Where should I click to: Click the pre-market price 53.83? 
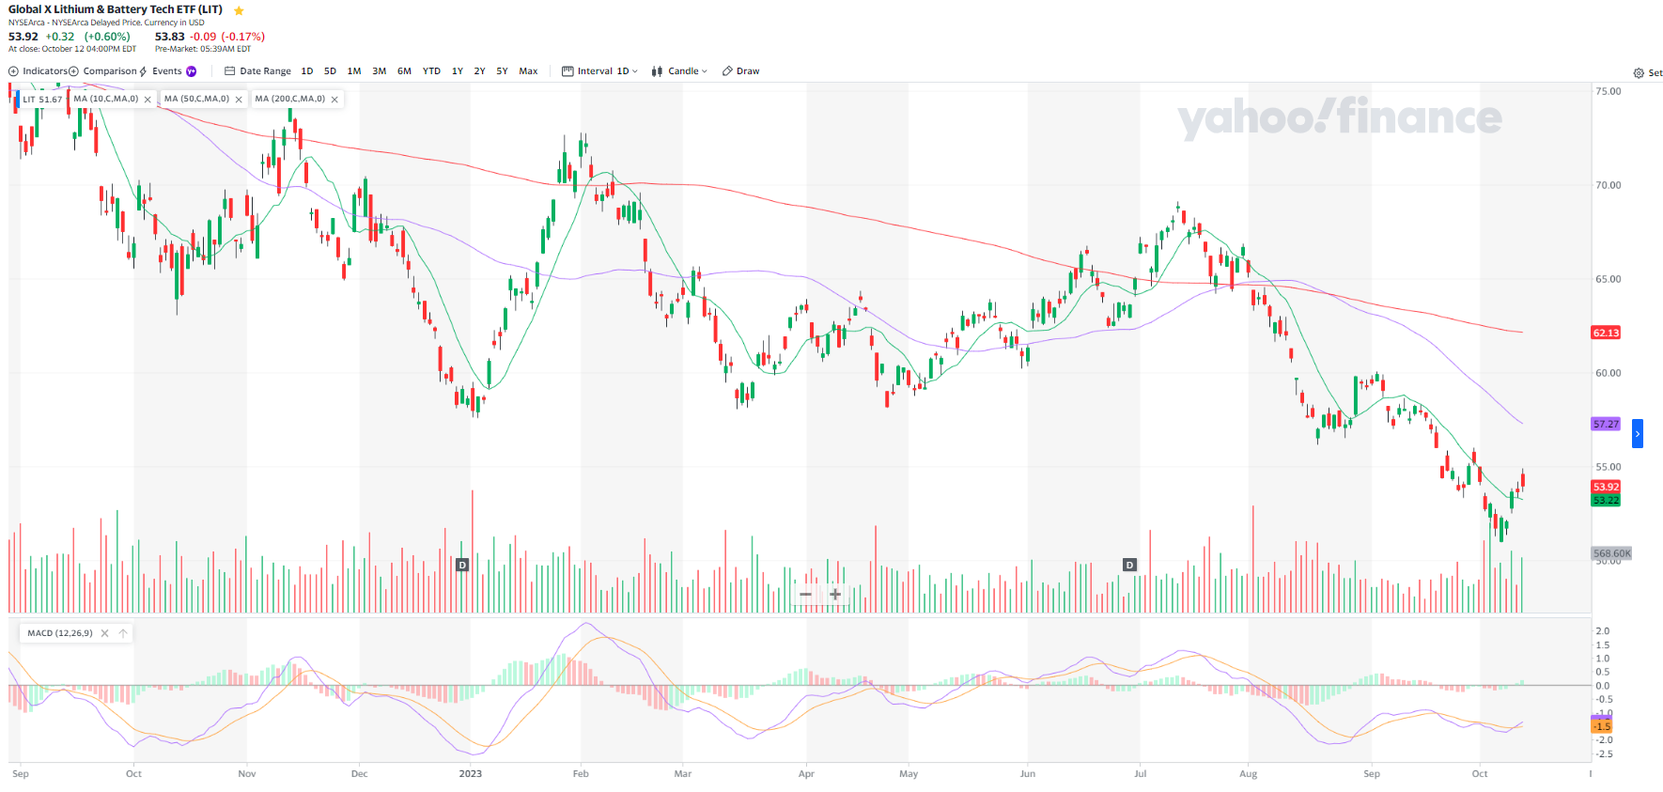[170, 37]
